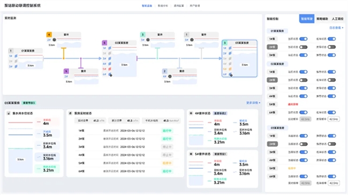Click the icon beside 集水池水位状态 panel title
Viewport: 348px width, 195px height.
pos(9,113)
